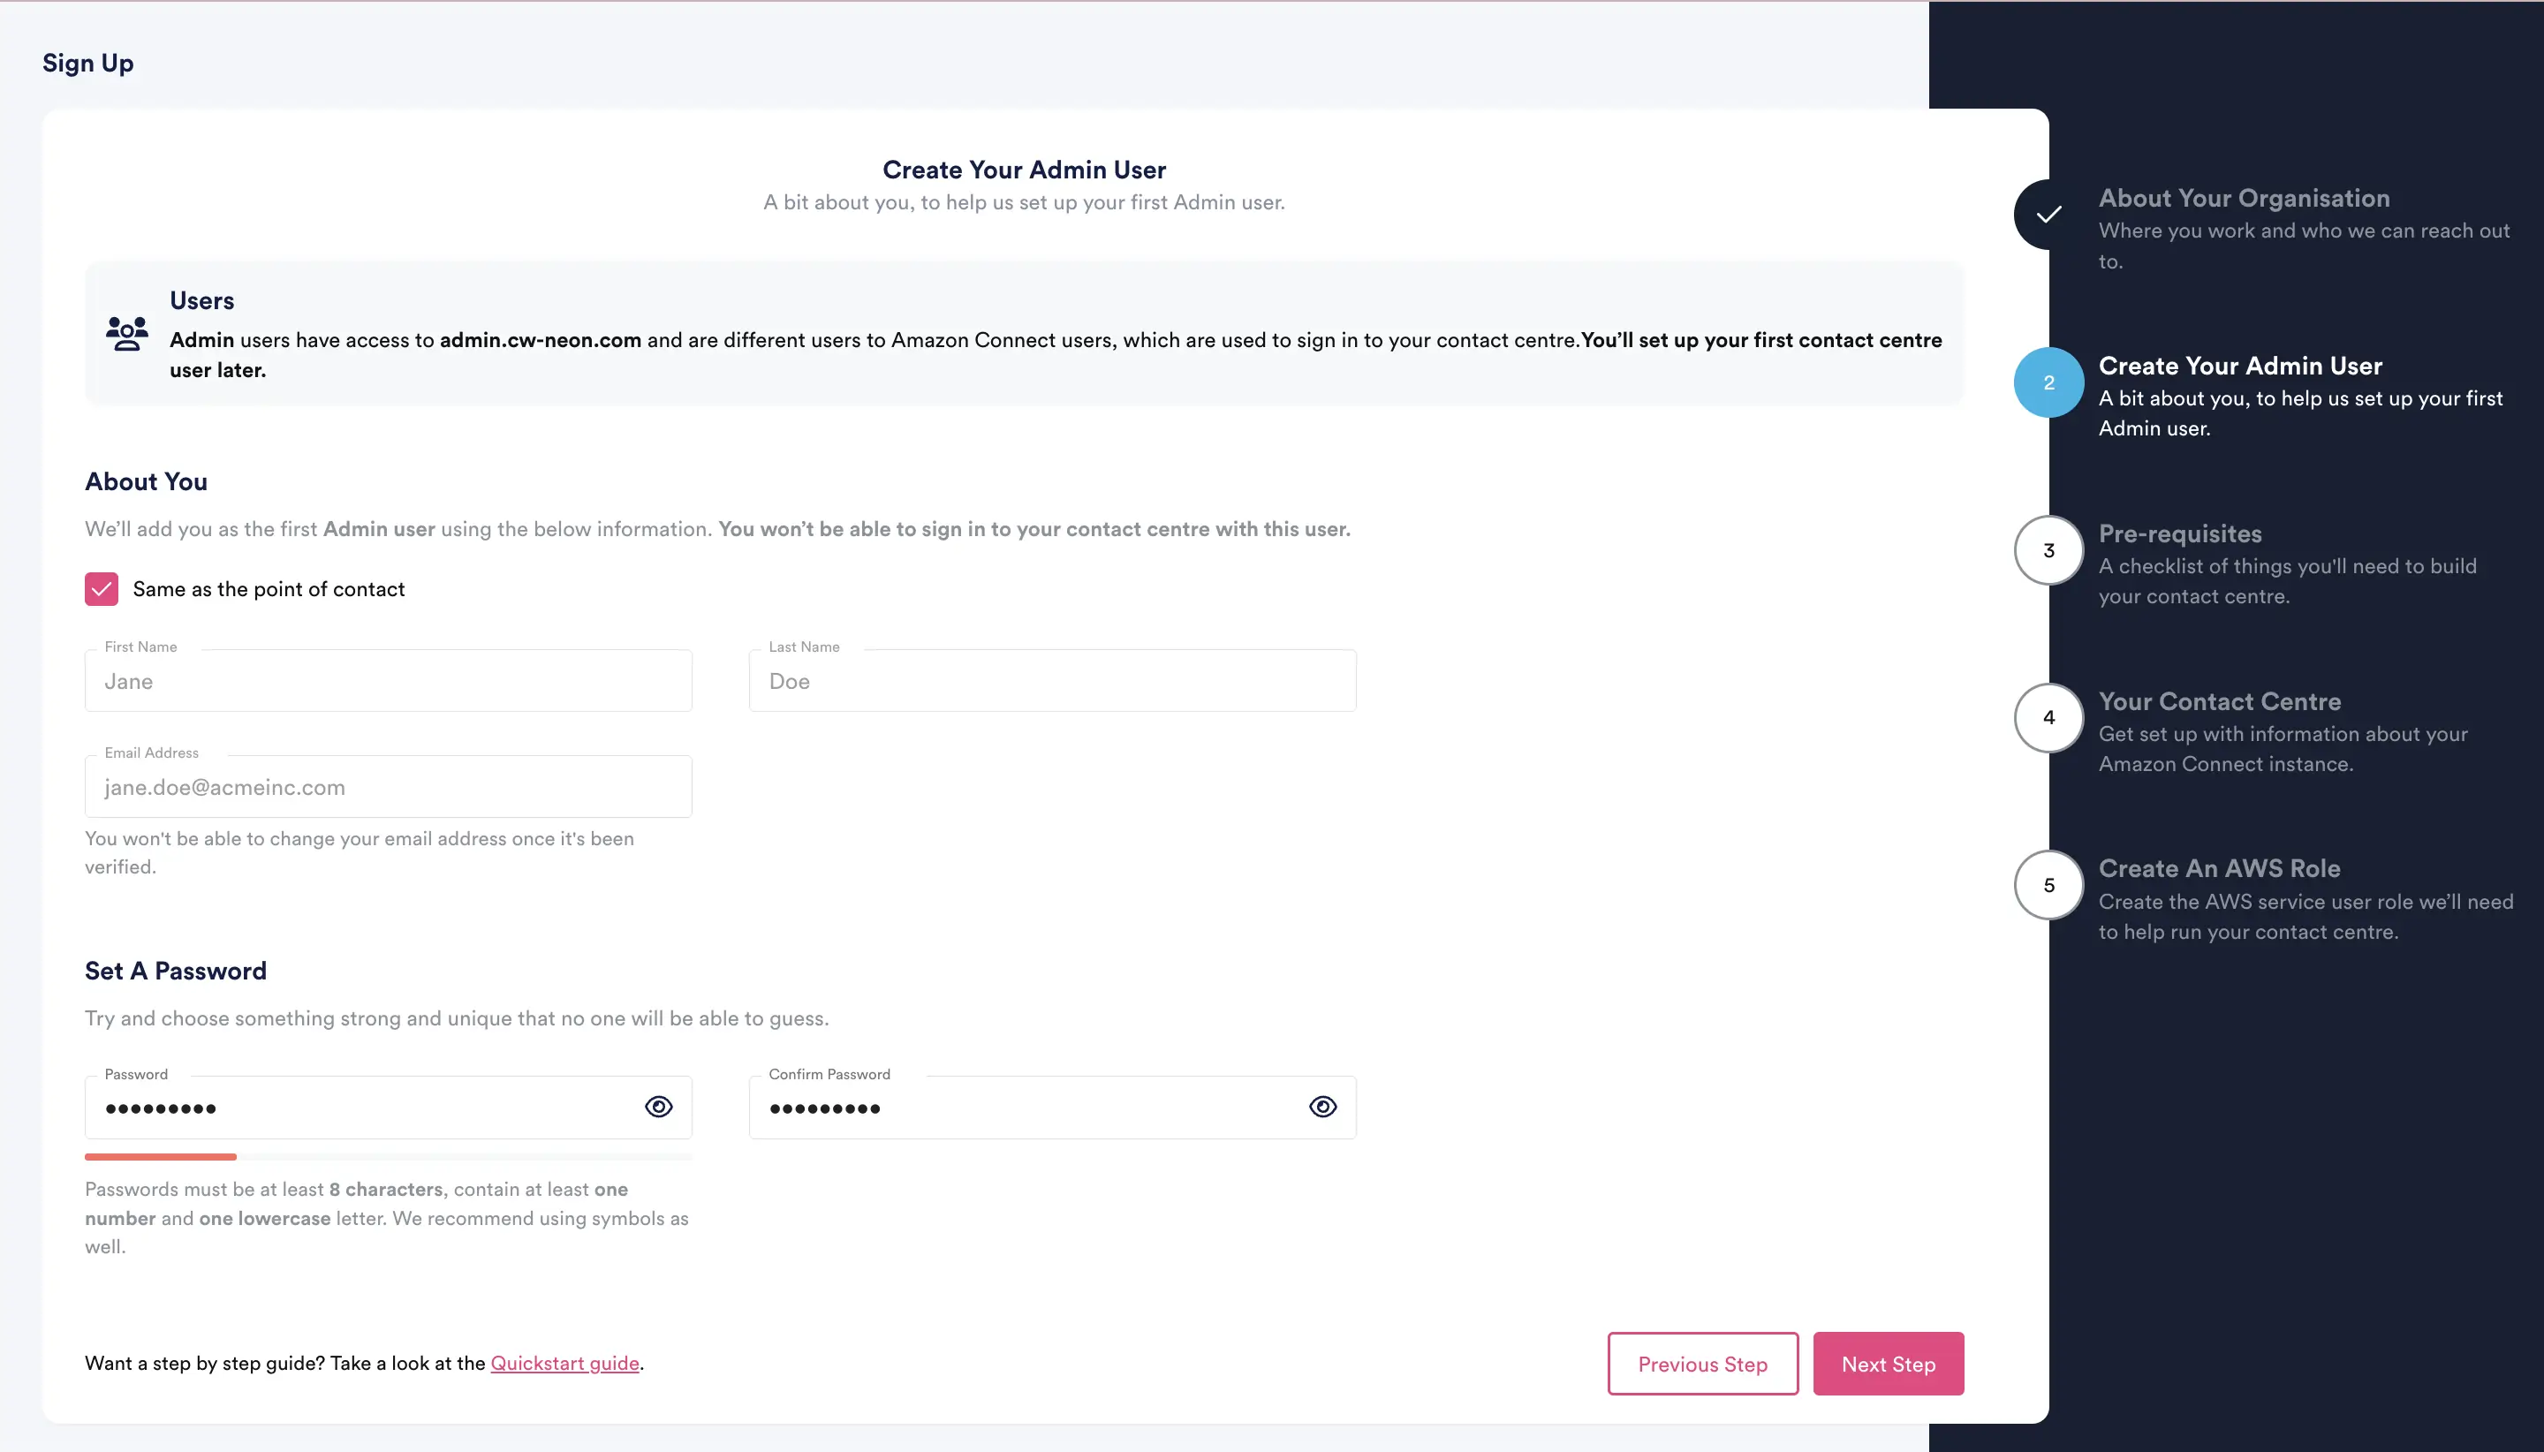Viewport: 2544px width, 1452px height.
Task: Select step 4 Your Contact Centre circle
Action: pyautogui.click(x=2048, y=717)
